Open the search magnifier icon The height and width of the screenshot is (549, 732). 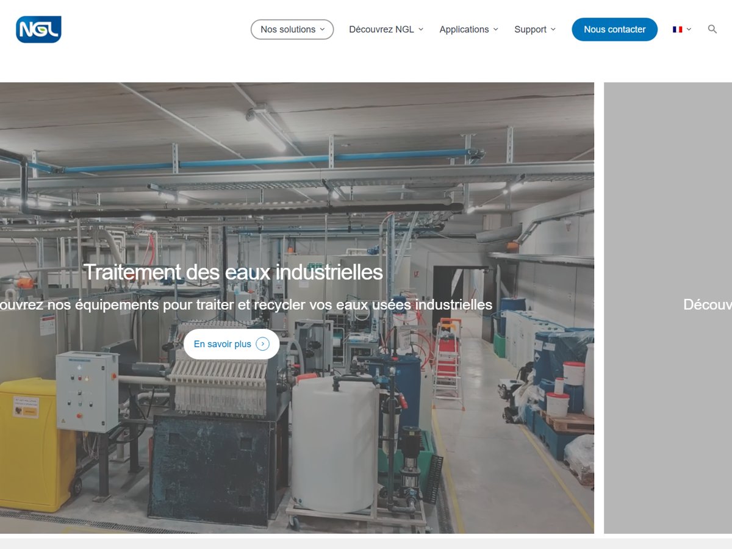tap(712, 29)
